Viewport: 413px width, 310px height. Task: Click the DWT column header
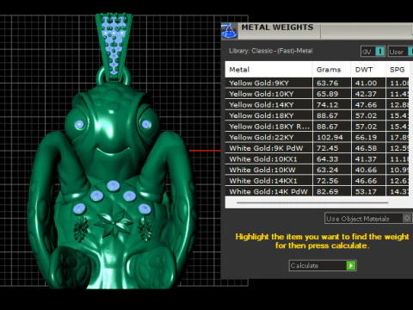368,70
